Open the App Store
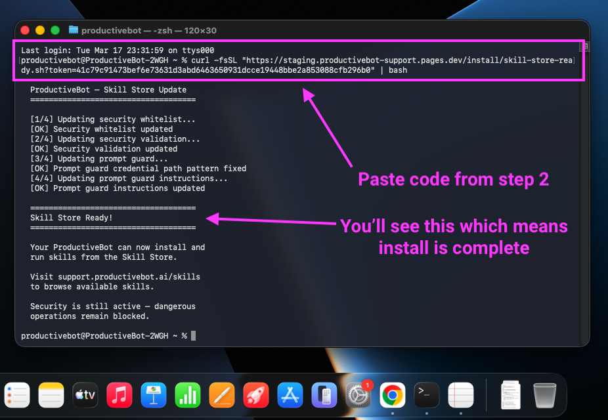 pos(290,395)
